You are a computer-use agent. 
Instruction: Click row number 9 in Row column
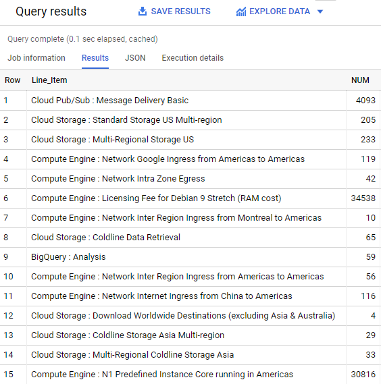click(x=6, y=257)
